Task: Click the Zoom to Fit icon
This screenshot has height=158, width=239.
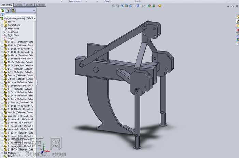Action: (x=113, y=6)
